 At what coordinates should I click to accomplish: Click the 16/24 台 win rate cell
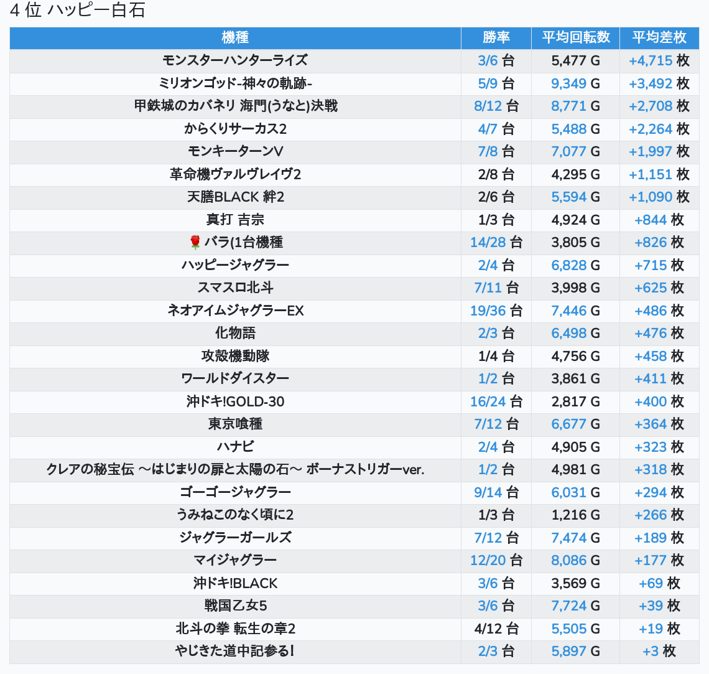pos(496,401)
